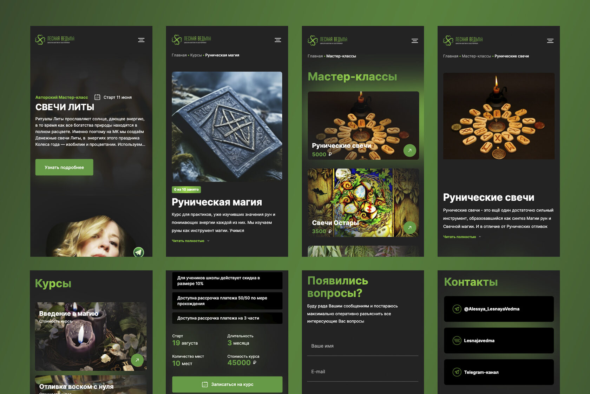Click the Ваше имя input field
This screenshot has width=590, height=394.
tap(362, 346)
